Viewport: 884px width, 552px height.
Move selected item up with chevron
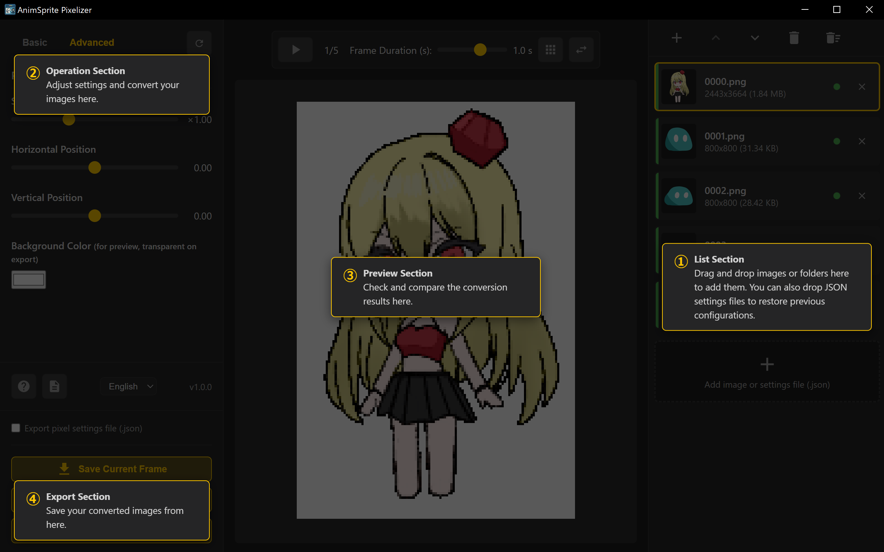pyautogui.click(x=716, y=38)
